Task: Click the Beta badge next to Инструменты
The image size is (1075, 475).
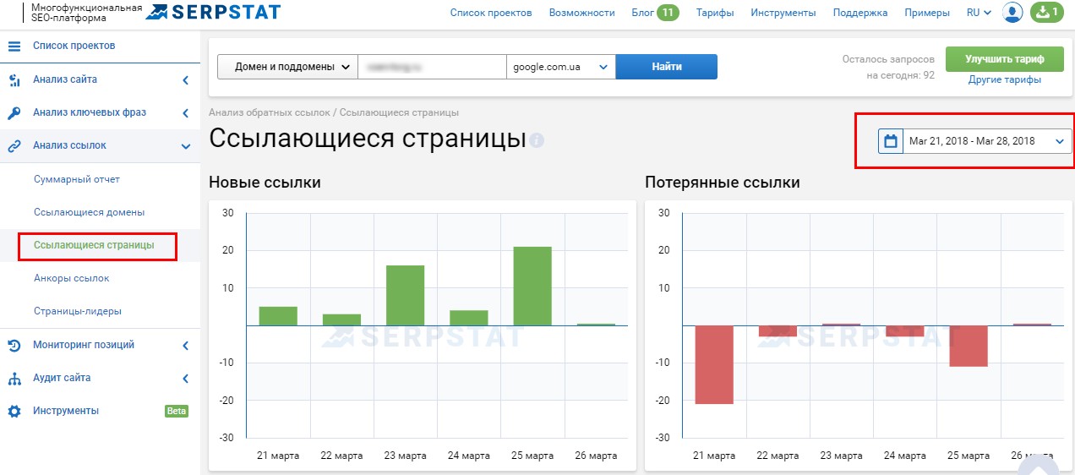Action: pyautogui.click(x=176, y=411)
